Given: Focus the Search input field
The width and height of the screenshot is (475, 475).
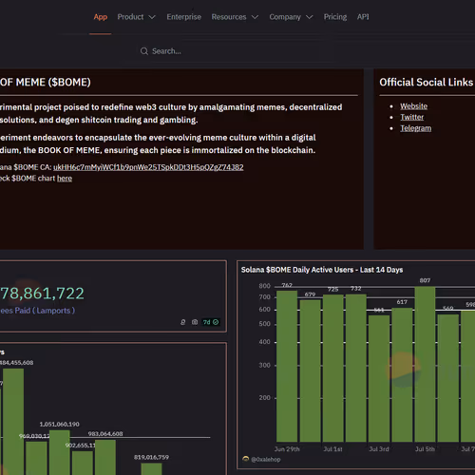Looking at the screenshot, I should coord(235,51).
